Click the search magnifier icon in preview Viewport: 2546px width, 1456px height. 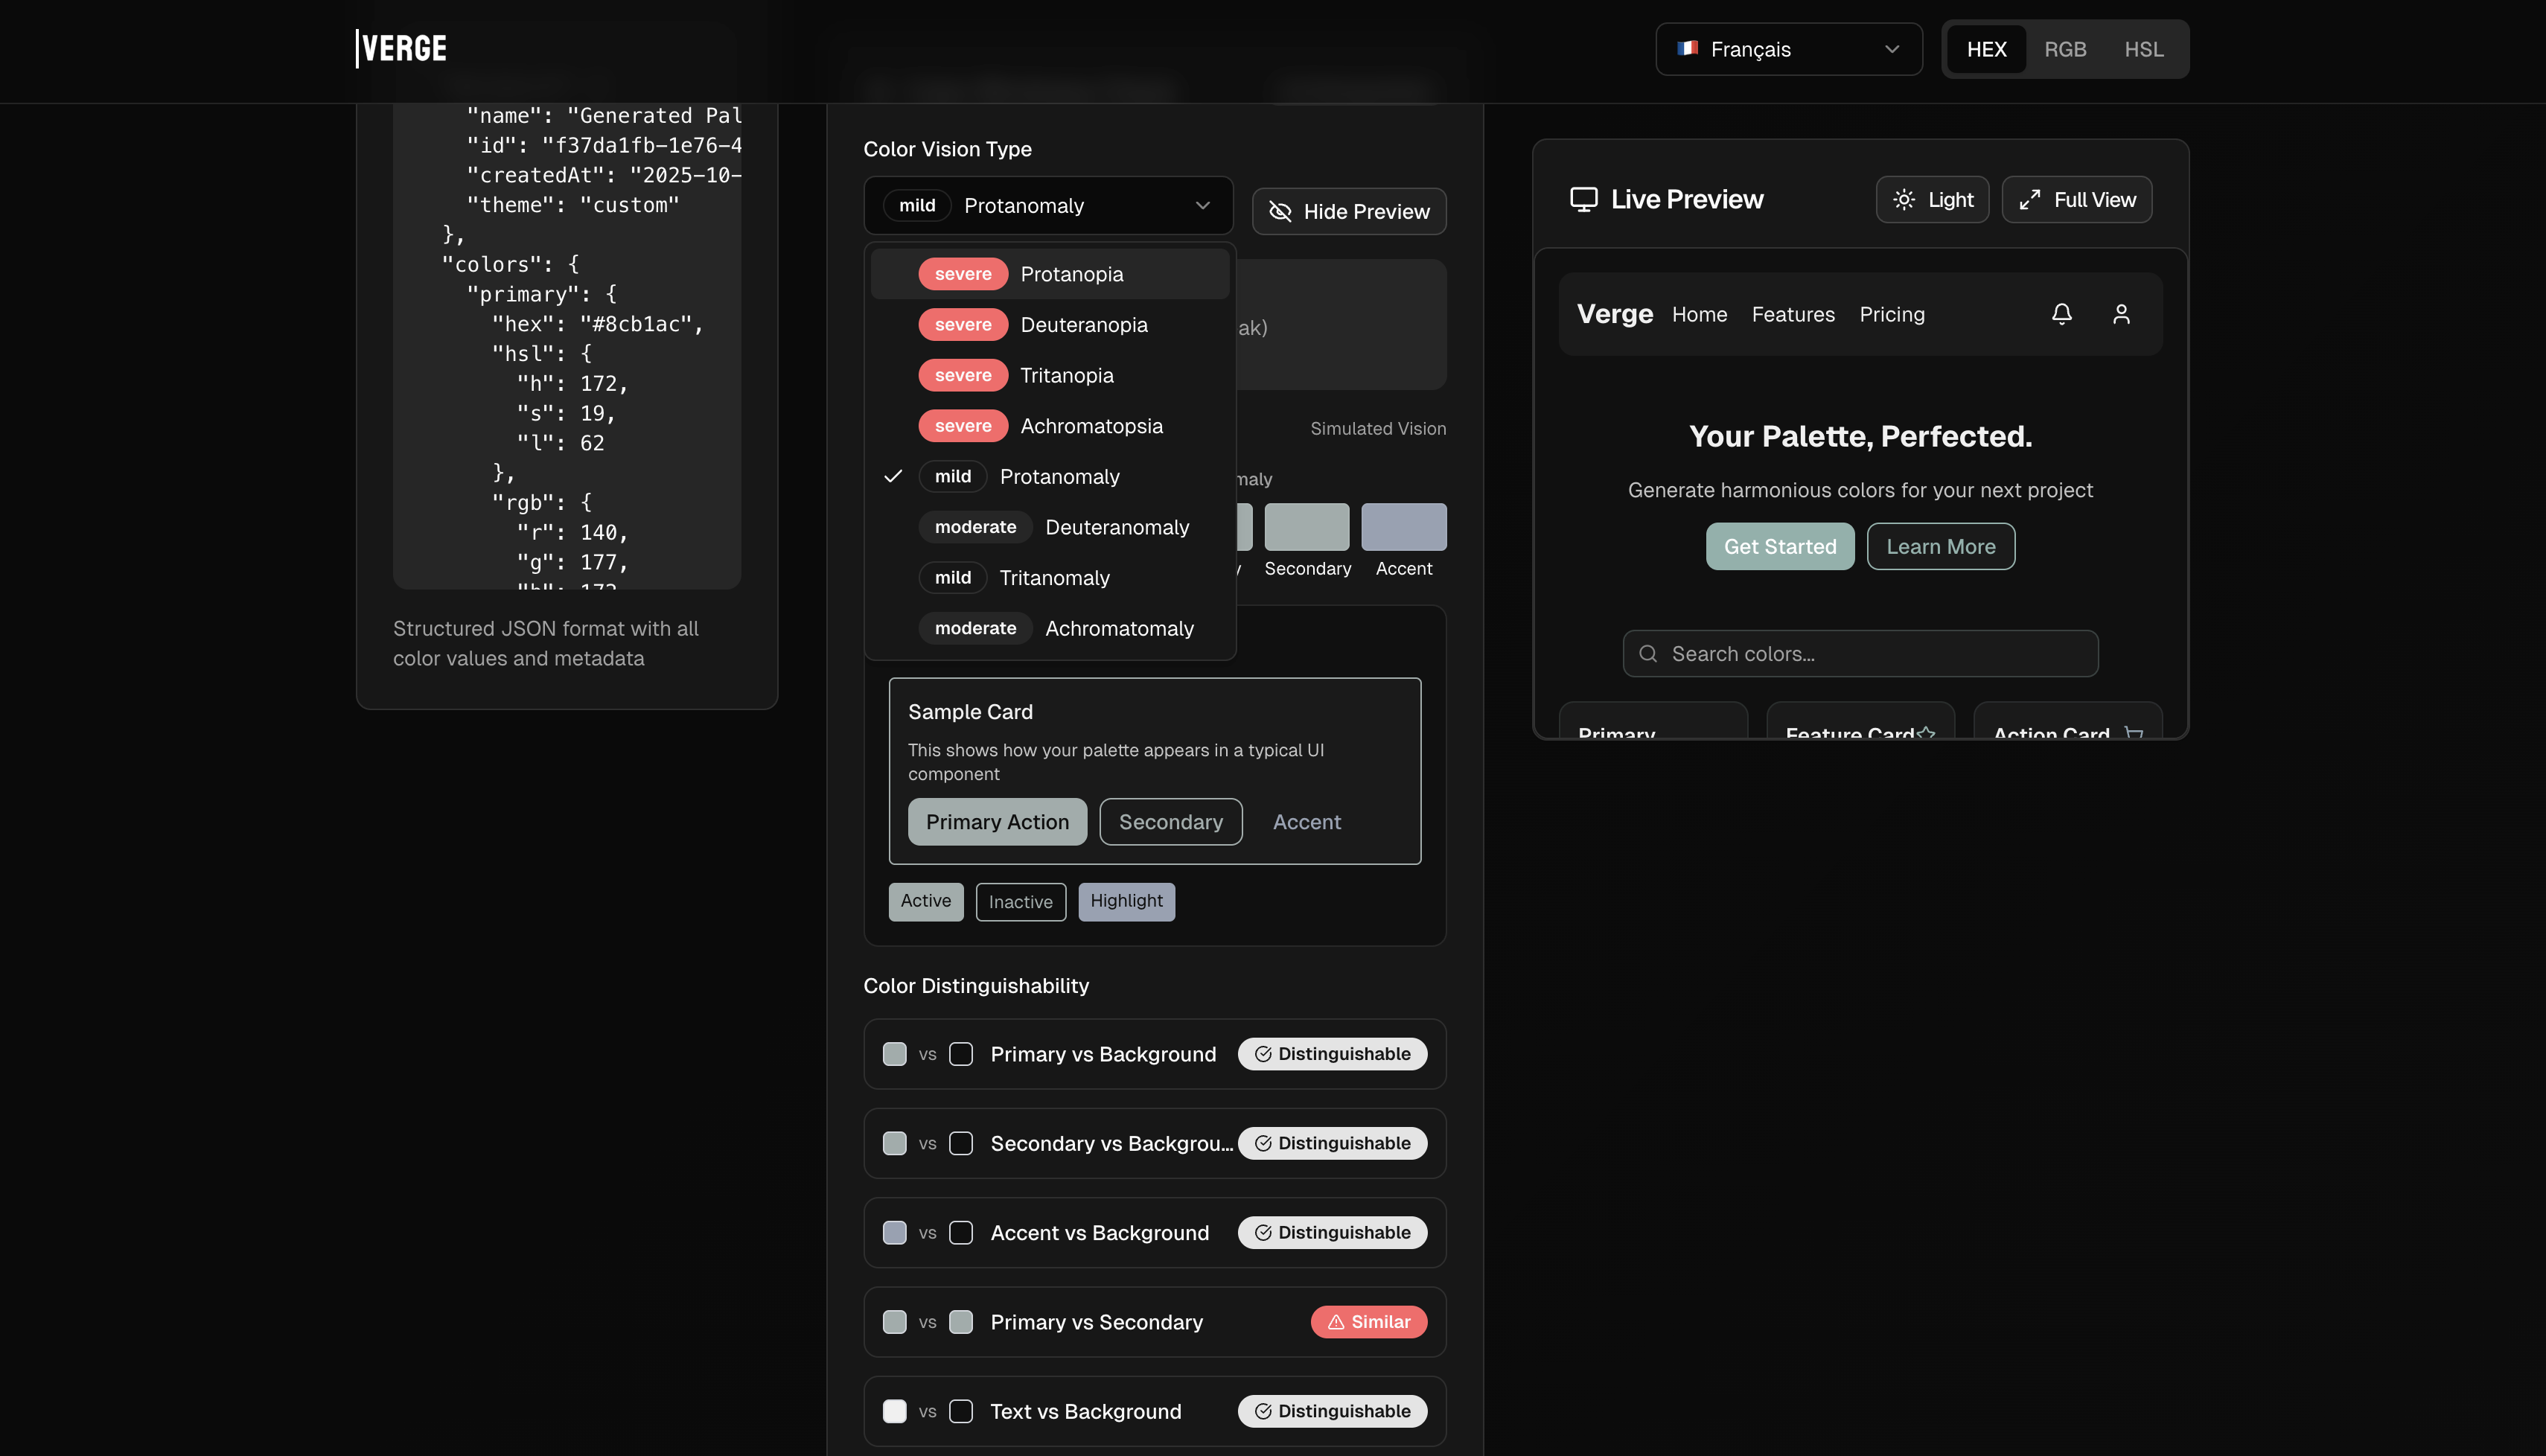pyautogui.click(x=1648, y=654)
